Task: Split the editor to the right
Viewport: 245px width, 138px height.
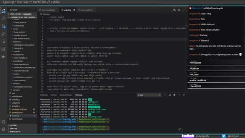Action: 179,10
